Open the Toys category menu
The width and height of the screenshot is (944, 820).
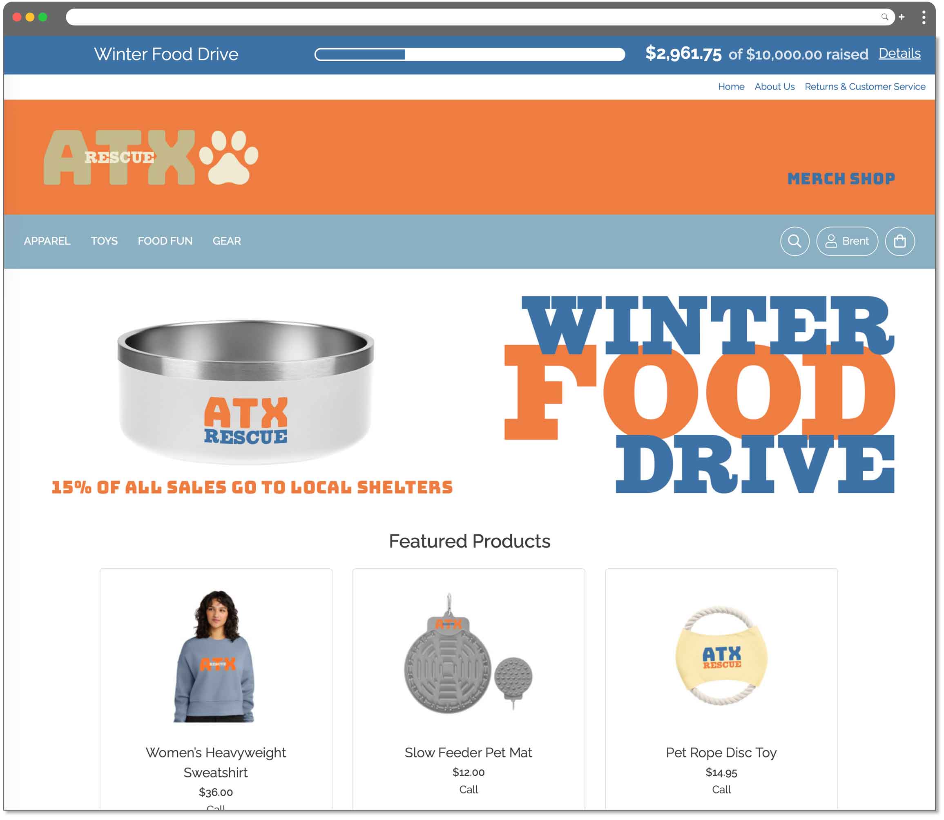(104, 241)
